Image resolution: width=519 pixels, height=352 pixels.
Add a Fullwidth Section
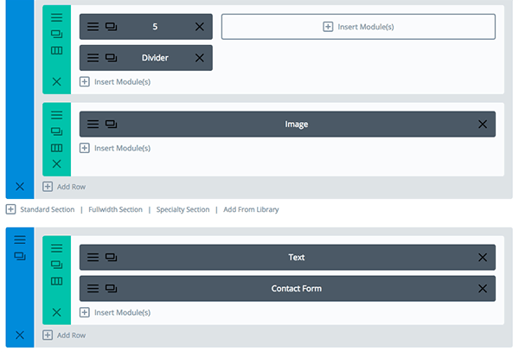coord(115,209)
